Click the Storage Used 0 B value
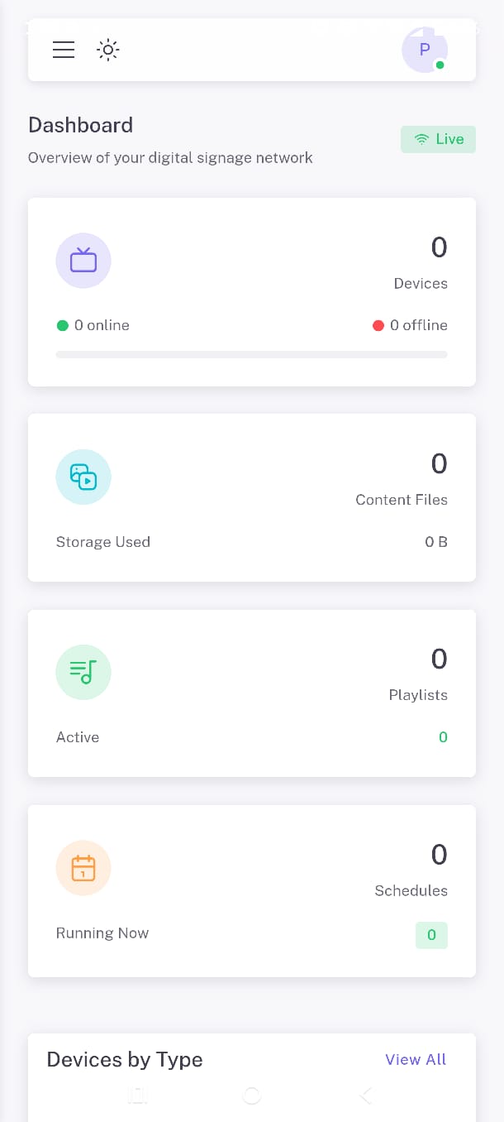 [435, 542]
